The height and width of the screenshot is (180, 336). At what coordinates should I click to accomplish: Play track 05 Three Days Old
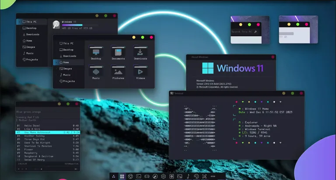[48, 139]
